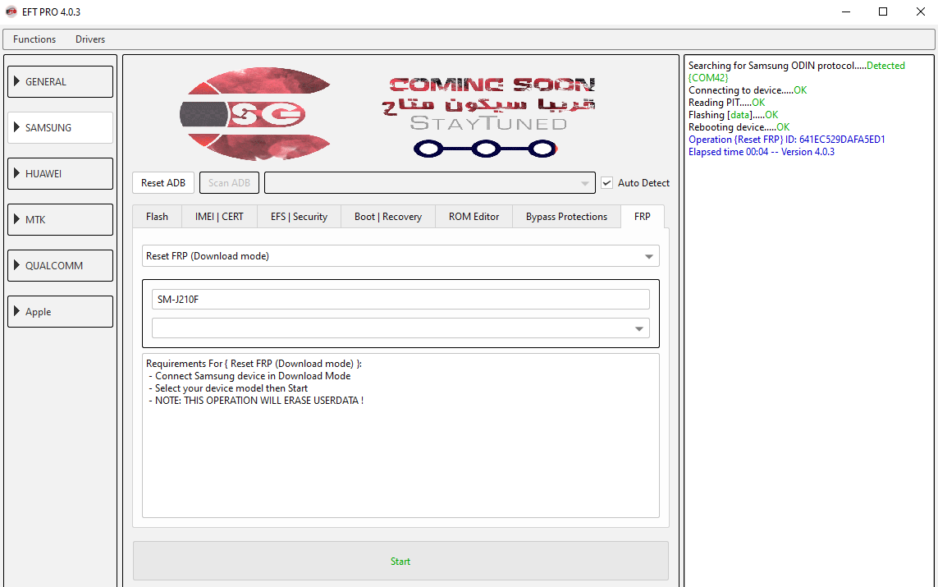Switch to the Flash tab
Screen dimensions: 938x587
pyautogui.click(x=157, y=217)
